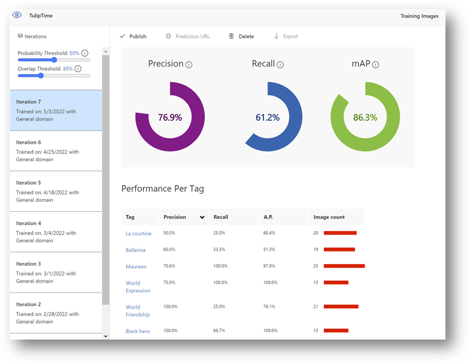Screen dimensions: 470x364
Task: Click Black hero's 66.7% recall value
Action: (219, 331)
